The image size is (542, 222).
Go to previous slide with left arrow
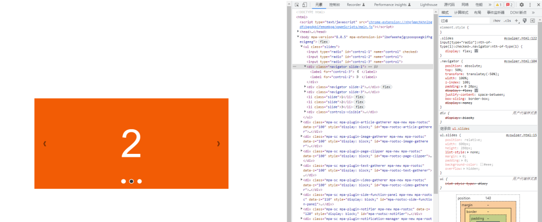(45, 144)
